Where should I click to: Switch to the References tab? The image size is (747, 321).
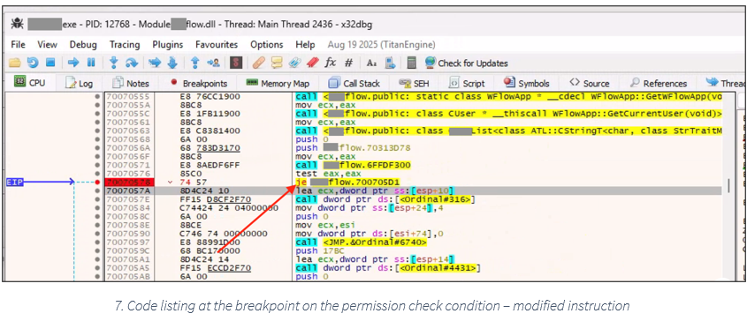[x=658, y=83]
